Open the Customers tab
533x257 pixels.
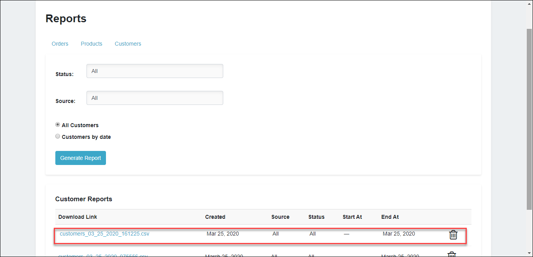tap(128, 44)
